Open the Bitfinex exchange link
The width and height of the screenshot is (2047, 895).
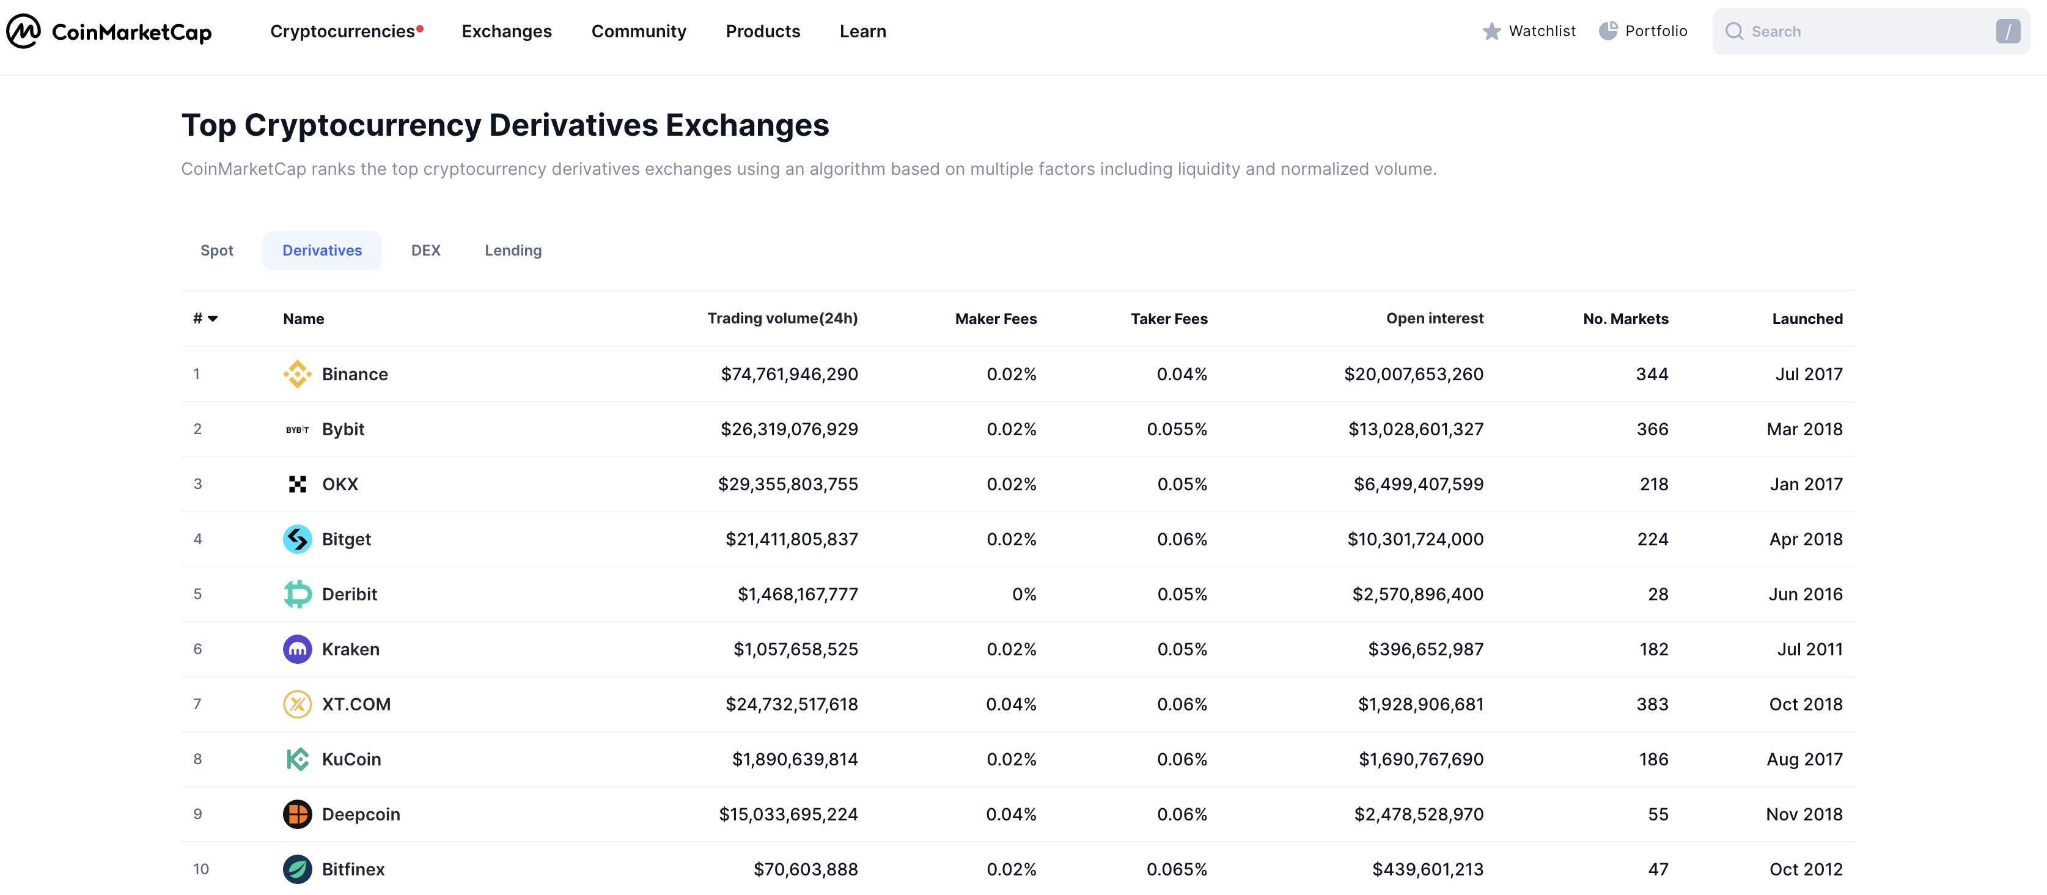[x=353, y=869]
